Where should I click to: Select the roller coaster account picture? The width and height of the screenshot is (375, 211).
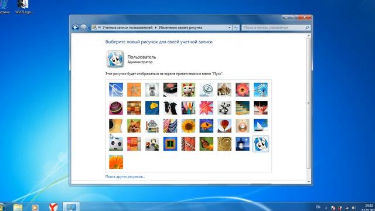(x=116, y=90)
